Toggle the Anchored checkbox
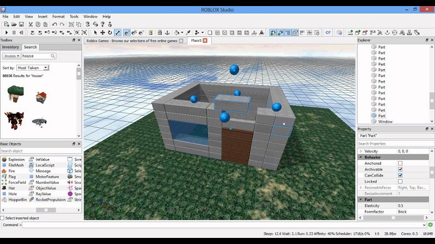Screen dimensions: 435x244 [x=400, y=163]
